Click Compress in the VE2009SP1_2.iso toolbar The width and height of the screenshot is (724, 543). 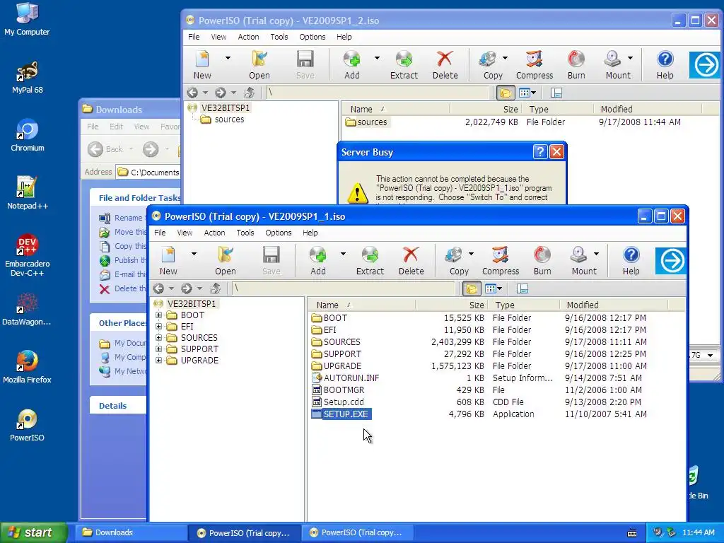[535, 64]
